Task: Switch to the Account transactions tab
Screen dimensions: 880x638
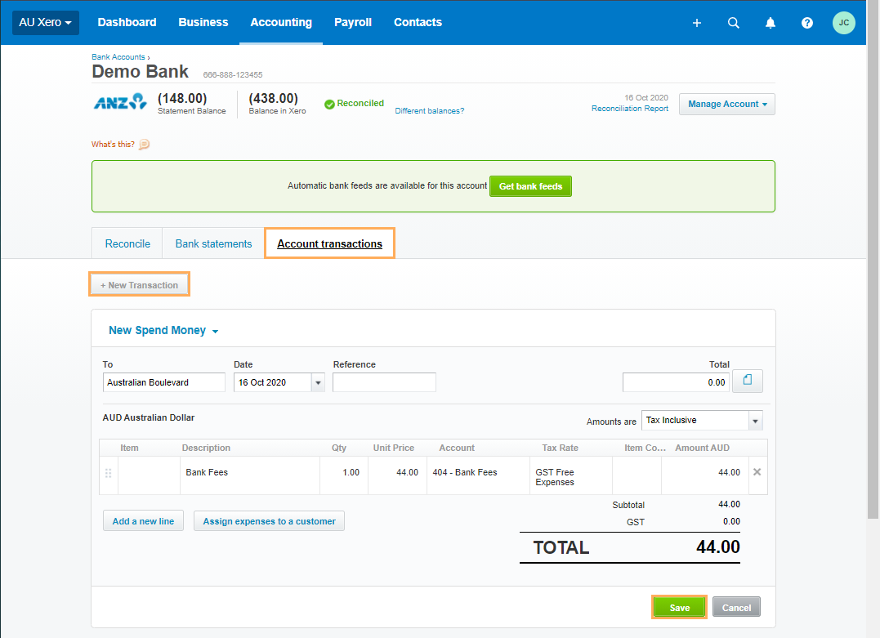Action: (329, 243)
